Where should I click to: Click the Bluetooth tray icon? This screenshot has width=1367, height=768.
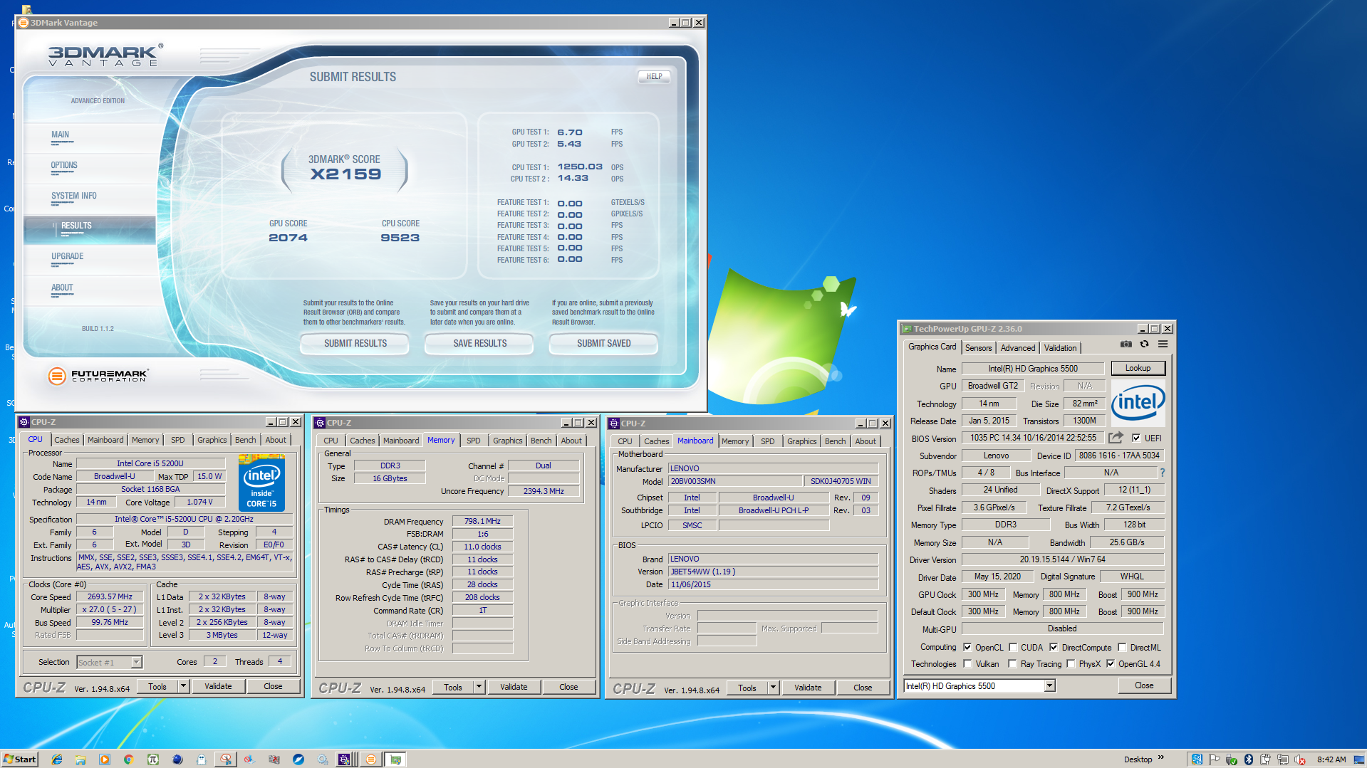pos(1249,759)
